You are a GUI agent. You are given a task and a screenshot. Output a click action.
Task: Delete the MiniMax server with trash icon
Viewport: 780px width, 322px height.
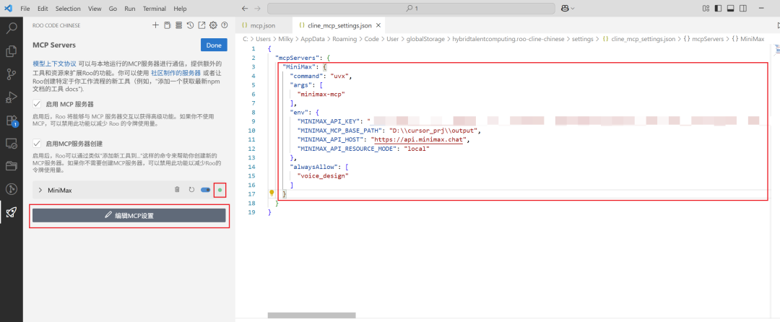click(177, 190)
